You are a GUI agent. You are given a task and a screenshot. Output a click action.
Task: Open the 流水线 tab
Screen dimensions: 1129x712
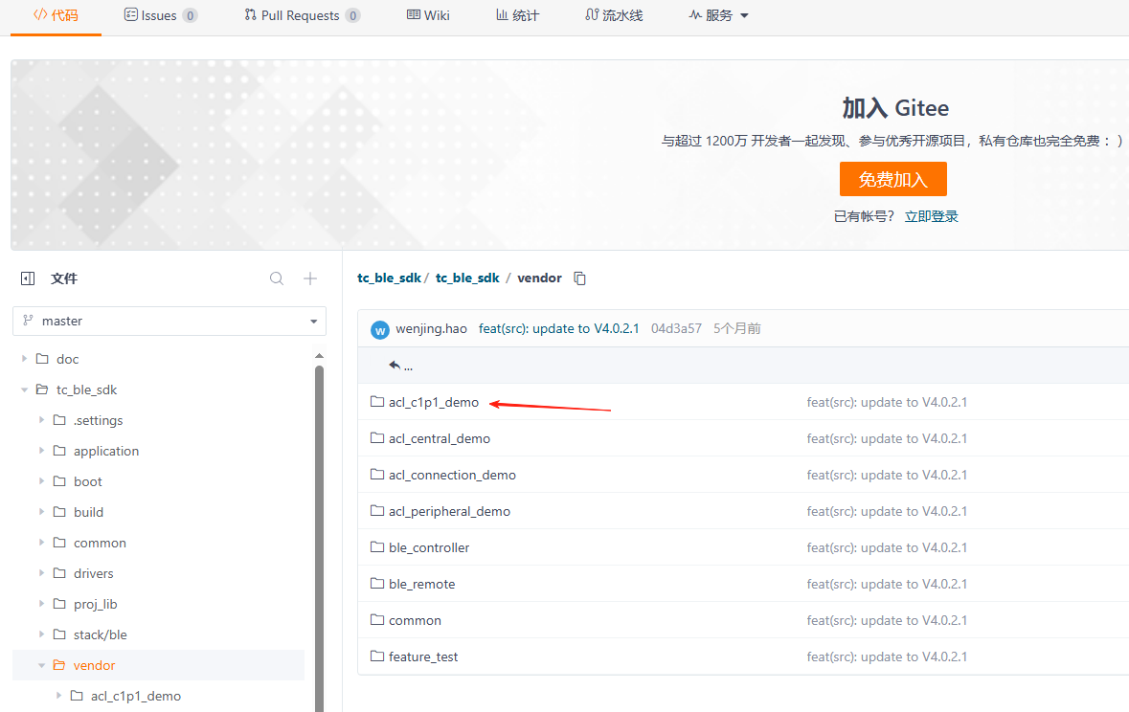tap(614, 15)
